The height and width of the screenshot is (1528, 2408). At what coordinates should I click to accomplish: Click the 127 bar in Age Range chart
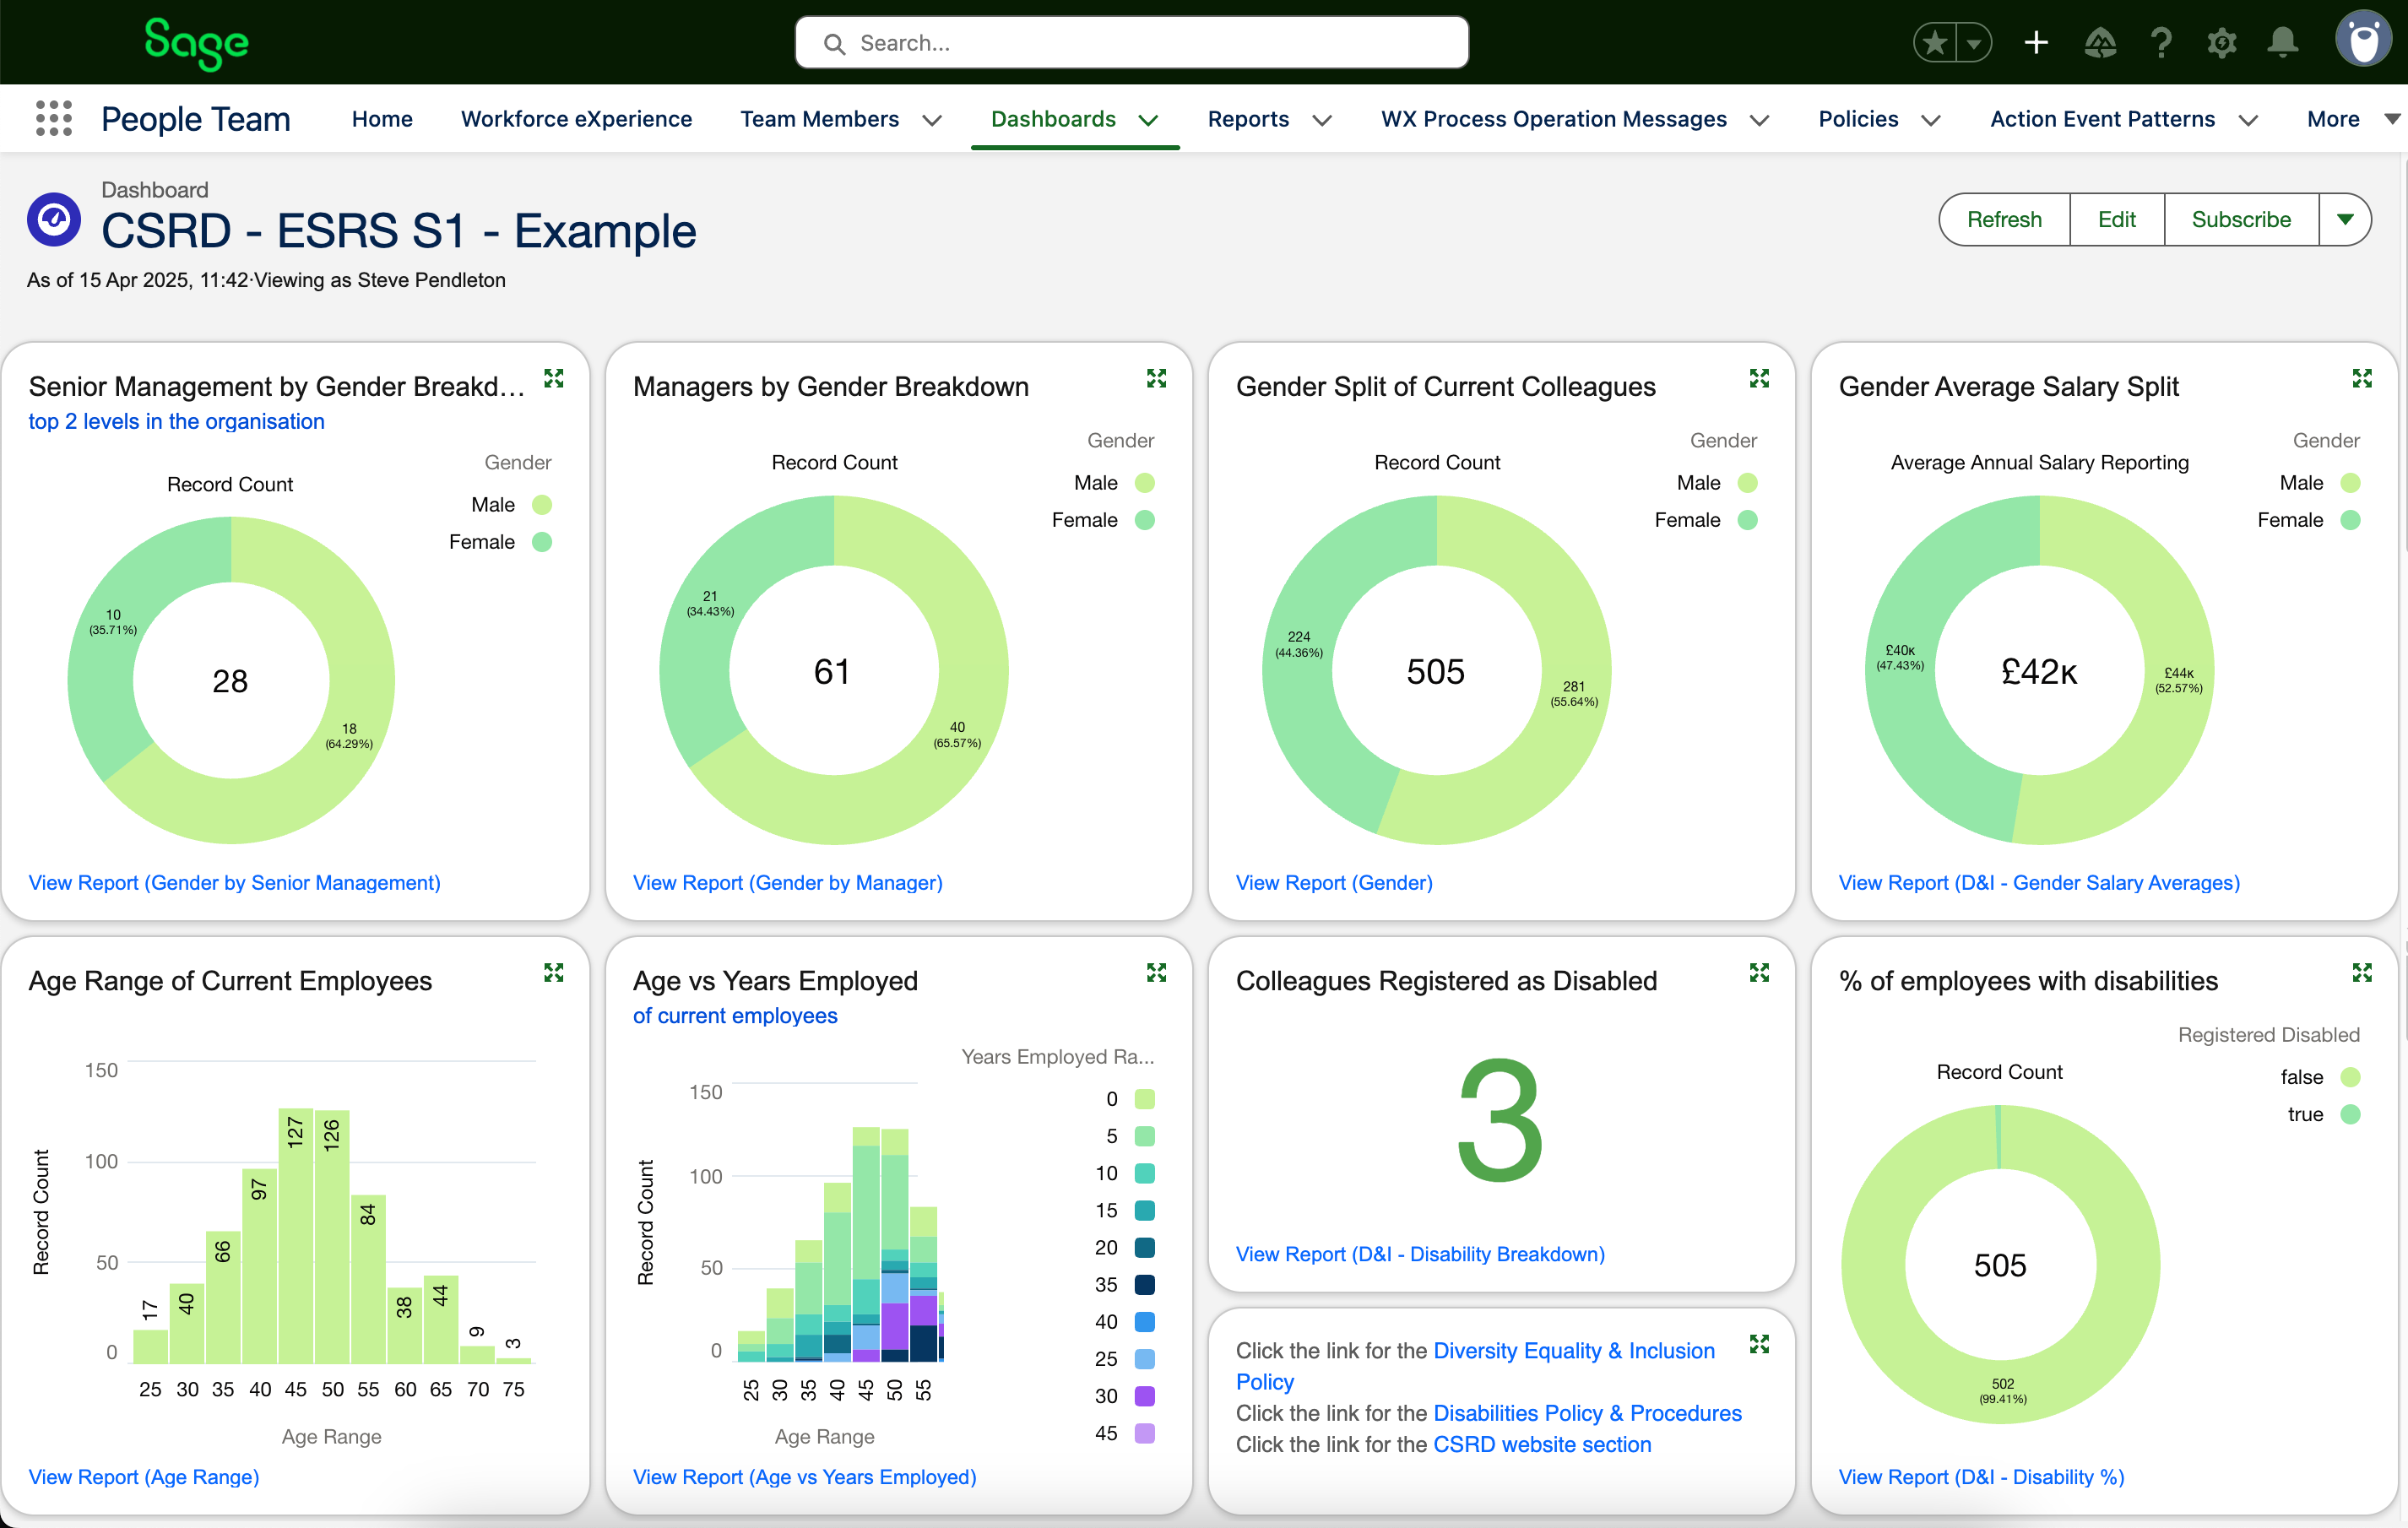pos(295,1235)
